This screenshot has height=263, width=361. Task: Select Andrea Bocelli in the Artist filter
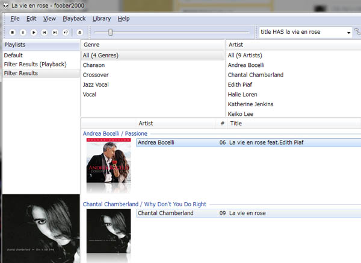[294, 65]
